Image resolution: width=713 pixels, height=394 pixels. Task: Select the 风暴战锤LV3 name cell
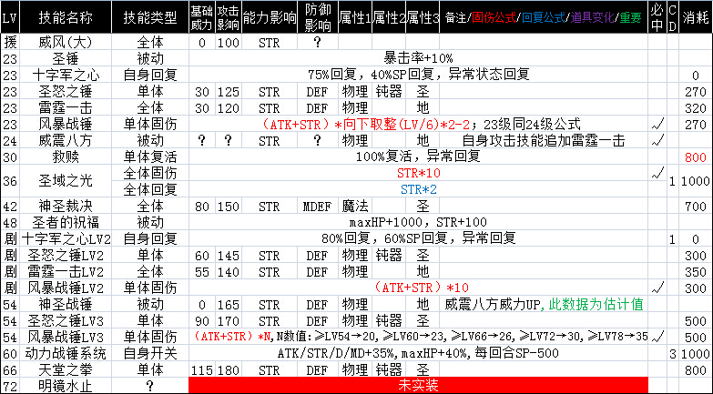tap(66, 337)
